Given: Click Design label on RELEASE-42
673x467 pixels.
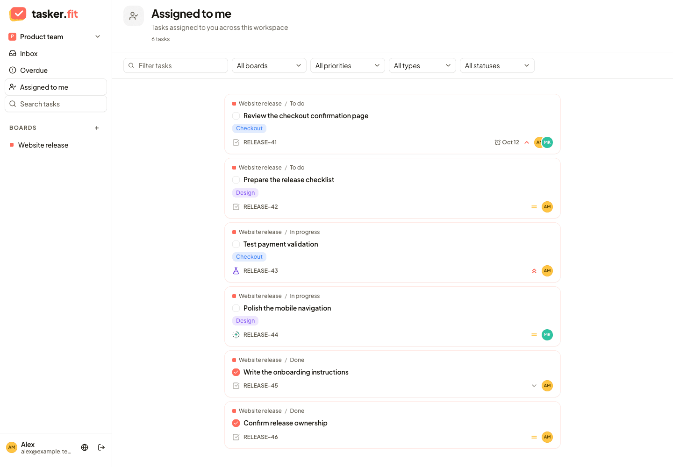Looking at the screenshot, I should coord(245,193).
